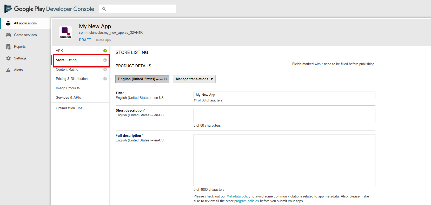Click the Title input field

click(x=284, y=95)
